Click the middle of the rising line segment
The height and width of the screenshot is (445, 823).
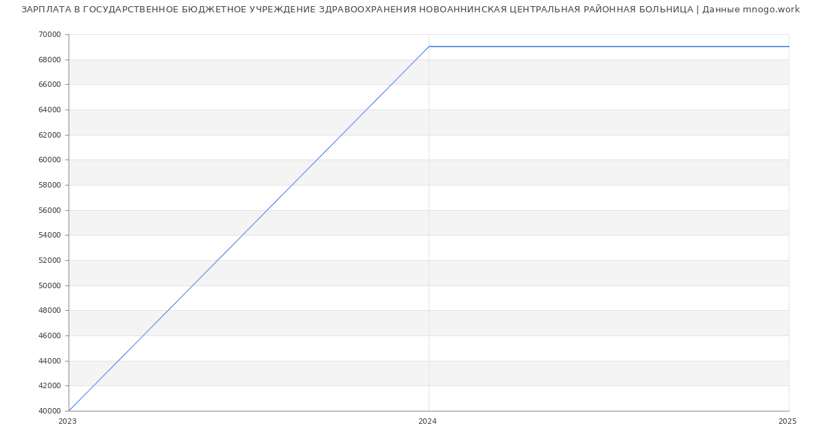249,229
